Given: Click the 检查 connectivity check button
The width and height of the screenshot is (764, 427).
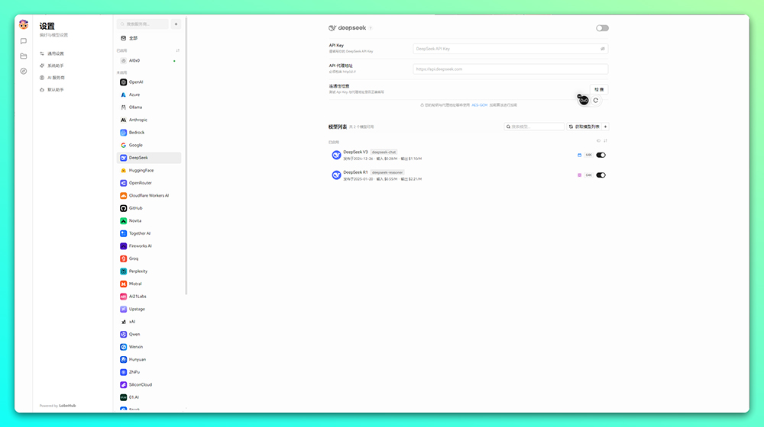Looking at the screenshot, I should (599, 89).
